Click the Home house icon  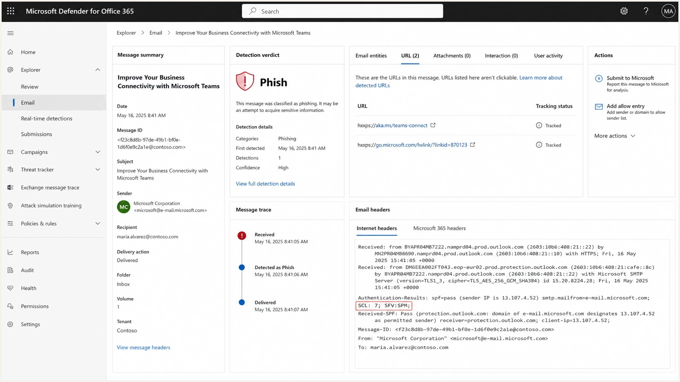11,52
